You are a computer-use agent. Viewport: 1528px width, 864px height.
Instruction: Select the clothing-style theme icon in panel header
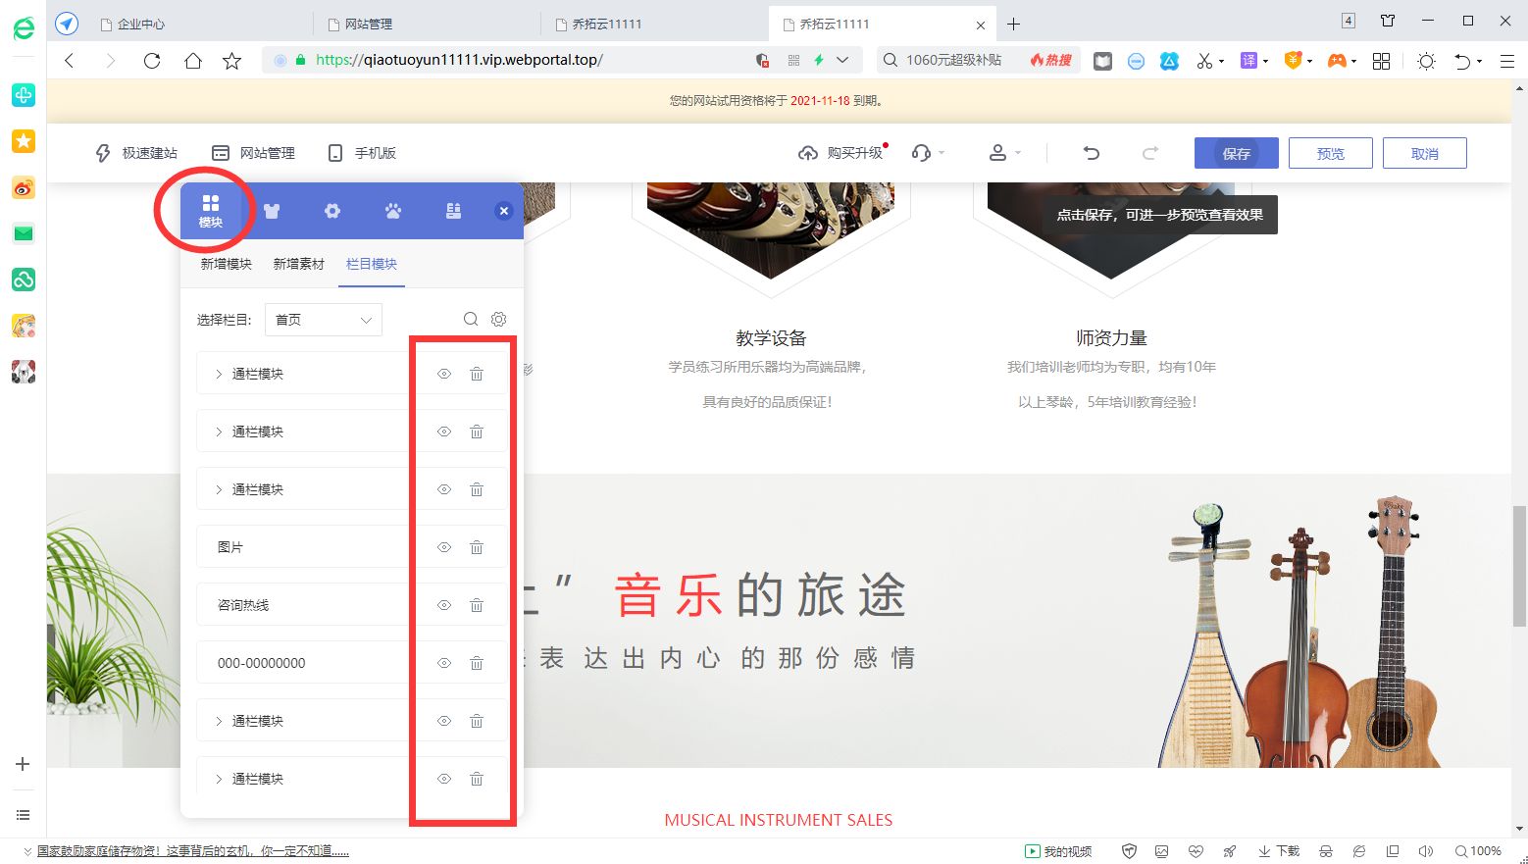pyautogui.click(x=271, y=210)
